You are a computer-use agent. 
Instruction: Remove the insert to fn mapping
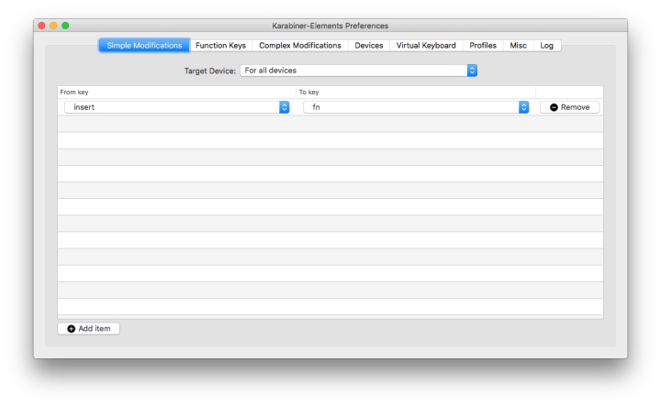569,107
